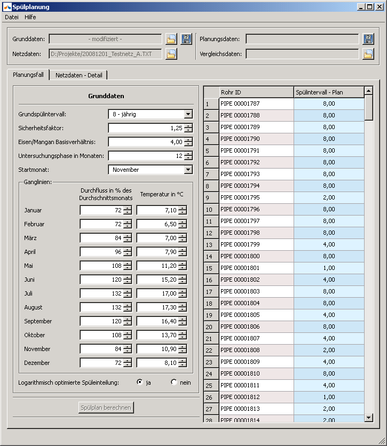Click the table vertical scrollbar thumb
Image resolution: width=387 pixels, height=446 pixels.
tap(368, 108)
